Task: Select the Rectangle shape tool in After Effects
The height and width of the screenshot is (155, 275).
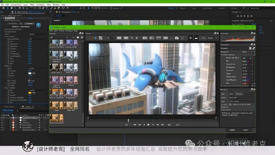Action: (x=40, y=8)
